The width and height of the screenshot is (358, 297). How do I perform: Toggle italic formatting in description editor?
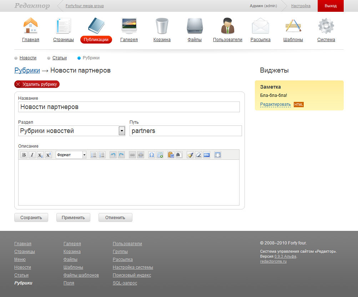[x=32, y=155]
